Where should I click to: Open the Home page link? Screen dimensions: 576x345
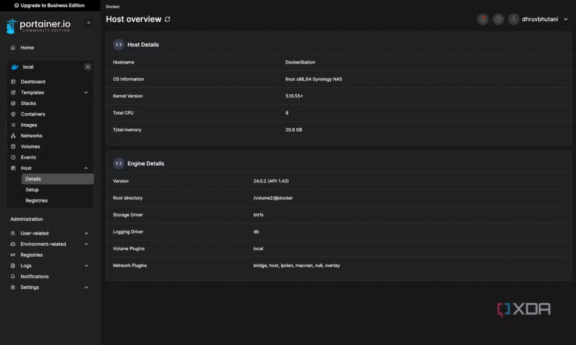pyautogui.click(x=27, y=48)
